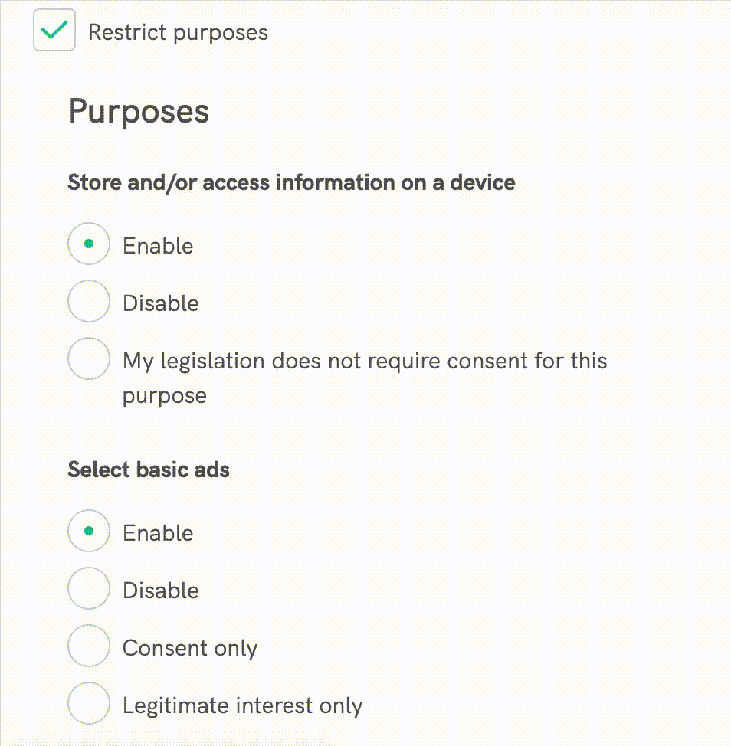The image size is (731, 746).
Task: Click 'Enable' label text under Store/access information
Action: [x=158, y=246]
